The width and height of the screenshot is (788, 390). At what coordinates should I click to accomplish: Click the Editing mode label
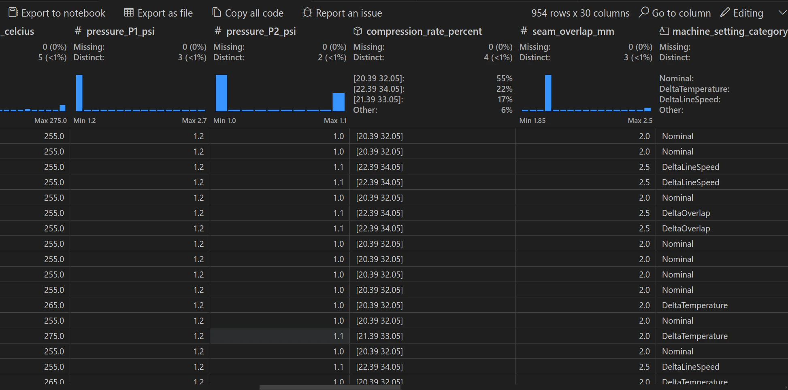pos(748,13)
